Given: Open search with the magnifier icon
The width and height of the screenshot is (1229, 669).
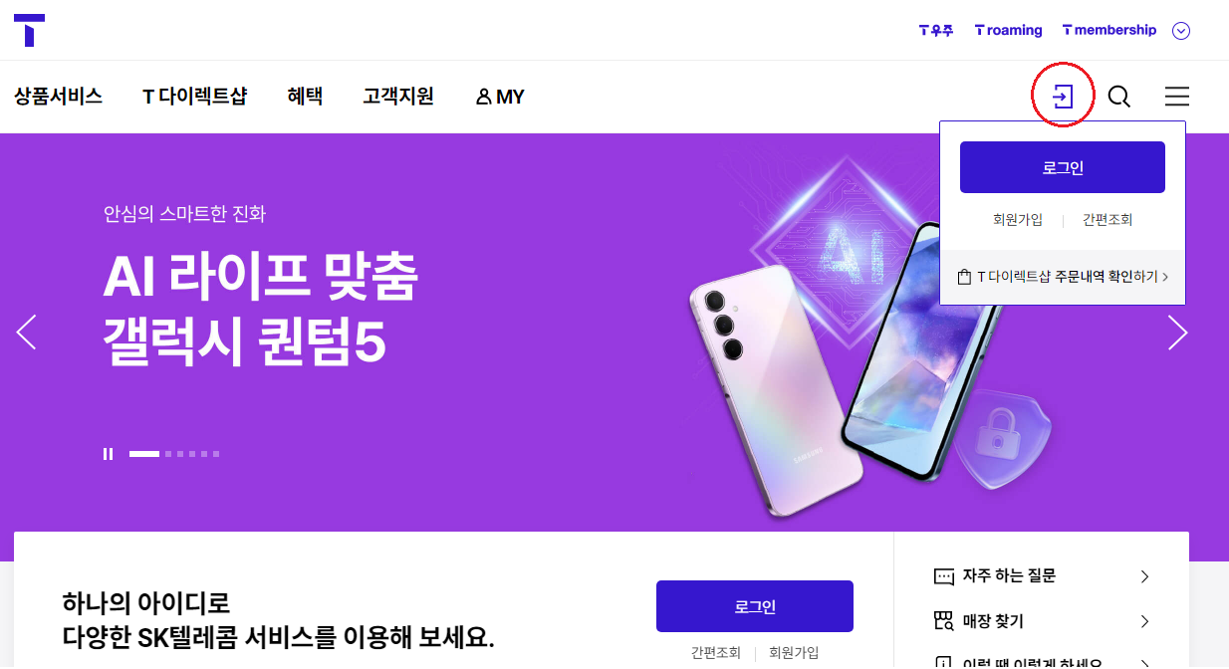Looking at the screenshot, I should coord(1119,97).
